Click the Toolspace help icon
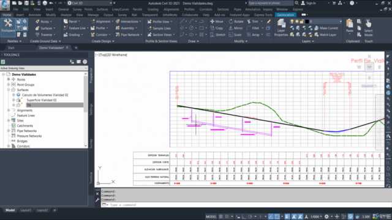Image resolution: width=392 pixels, height=220 pixels. coord(85,62)
